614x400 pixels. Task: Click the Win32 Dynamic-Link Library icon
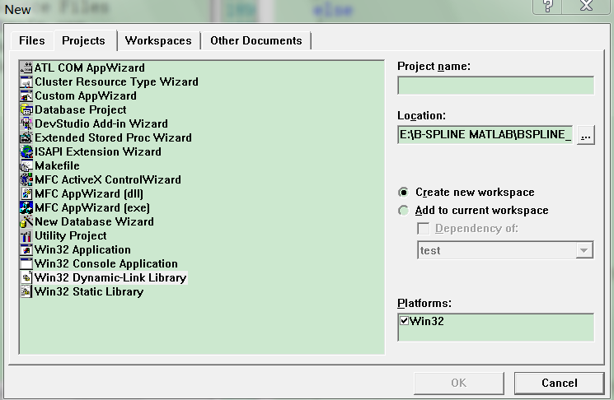(x=26, y=277)
